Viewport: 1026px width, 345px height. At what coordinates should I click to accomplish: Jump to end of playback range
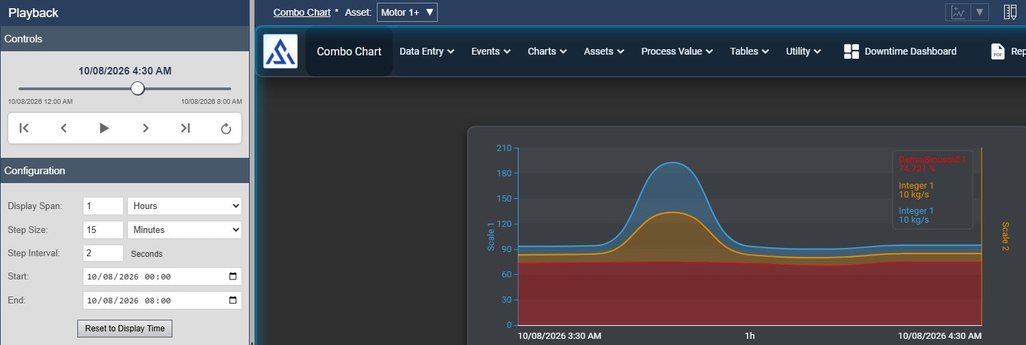pos(185,128)
